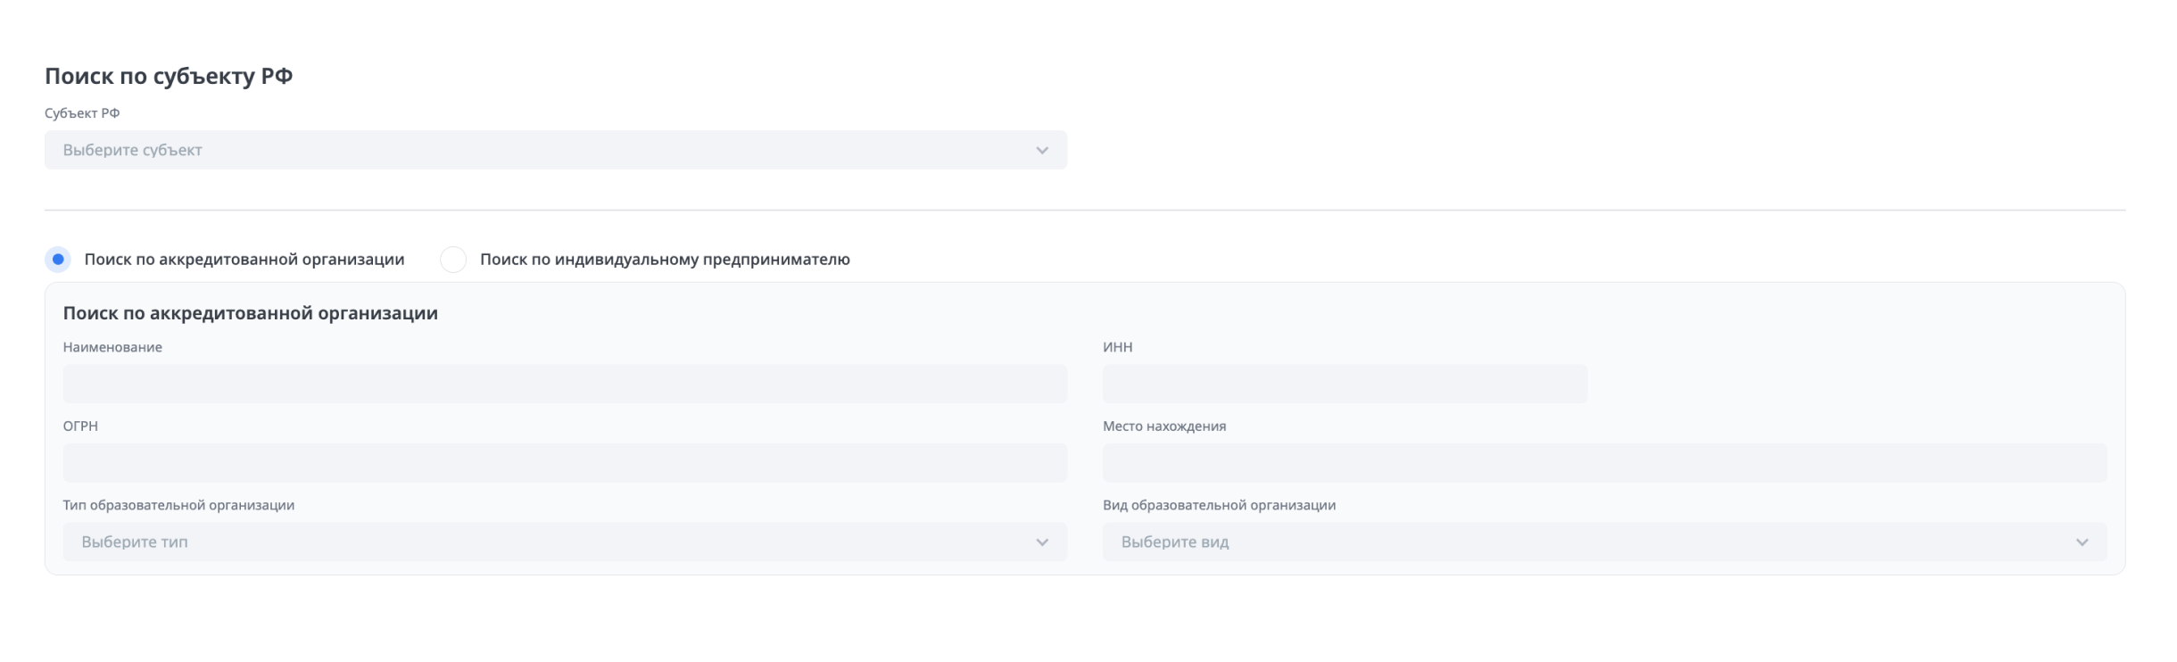Screen dimensions: 2177x662
Task: Focus the Место нахождения input field
Action: pos(1603,463)
